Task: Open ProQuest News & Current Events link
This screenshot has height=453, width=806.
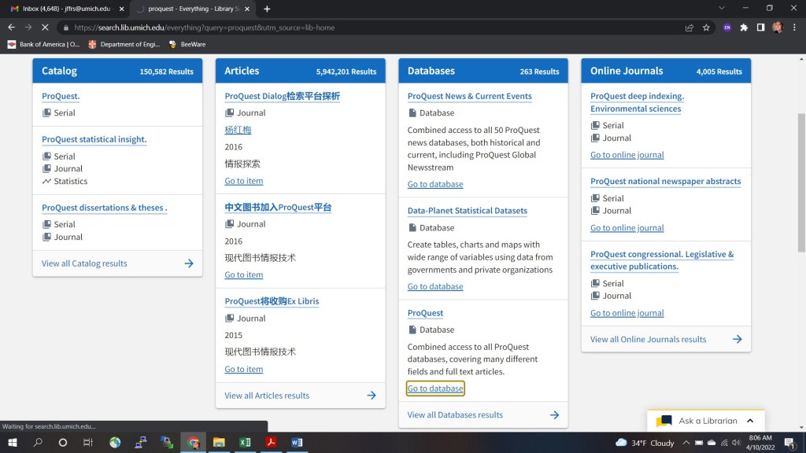Action: pos(469,96)
